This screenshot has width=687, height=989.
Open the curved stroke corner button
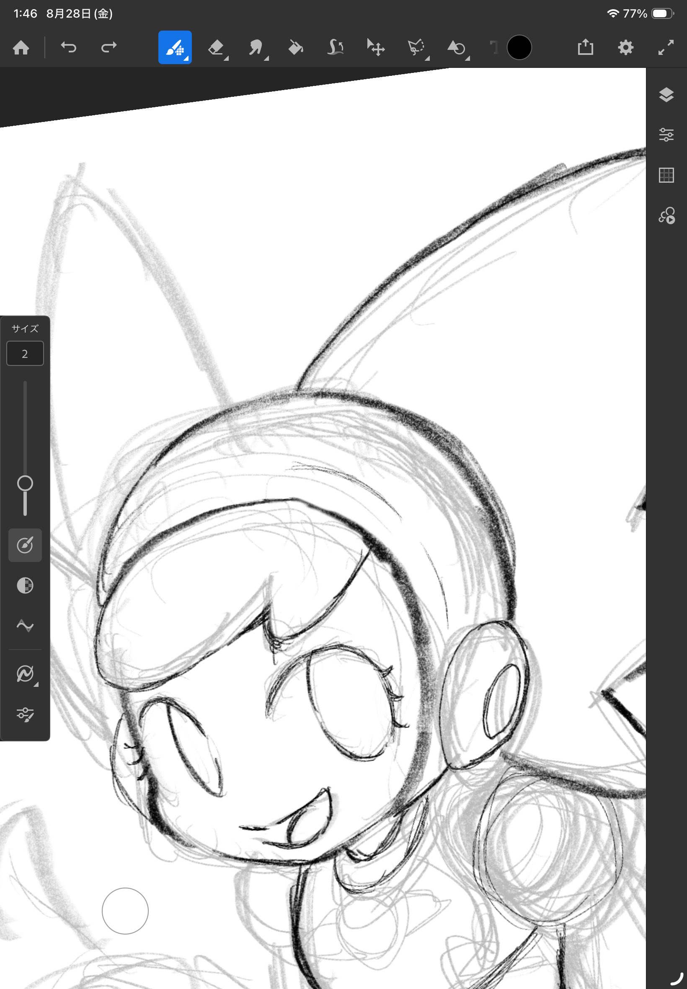tap(677, 978)
